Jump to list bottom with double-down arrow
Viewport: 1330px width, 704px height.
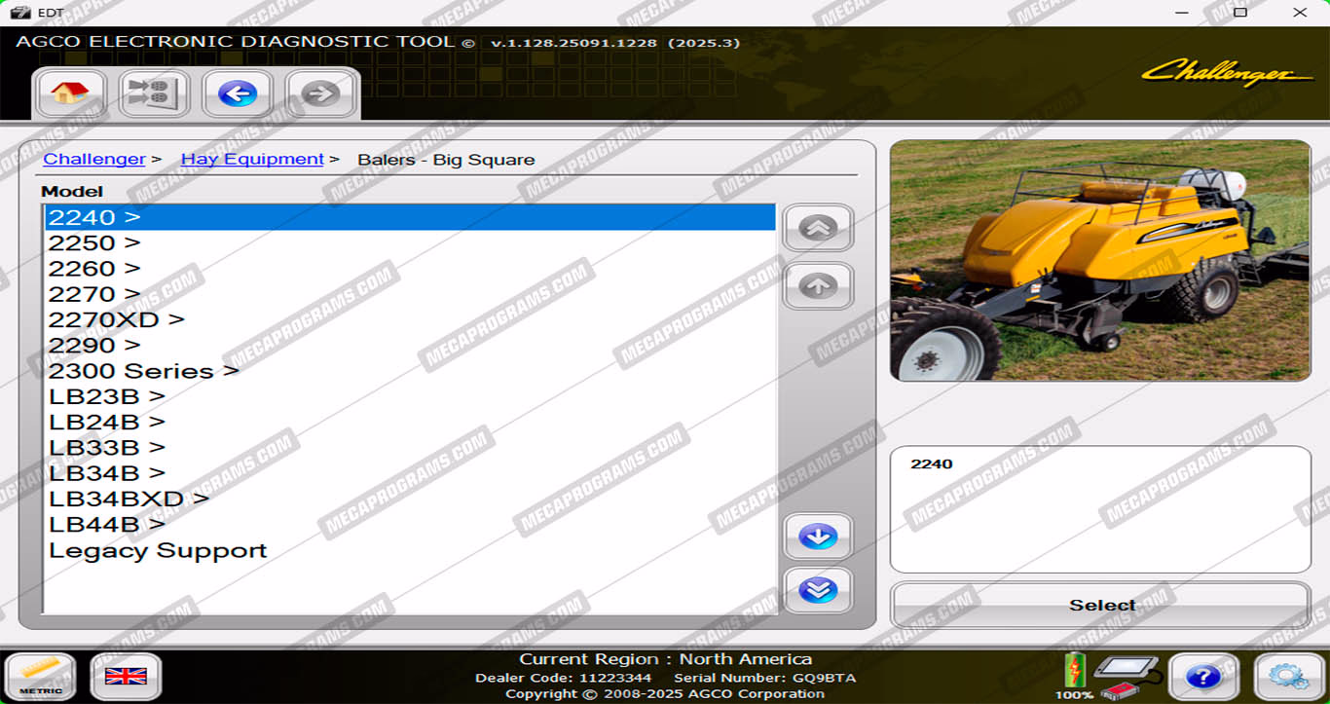(x=818, y=590)
